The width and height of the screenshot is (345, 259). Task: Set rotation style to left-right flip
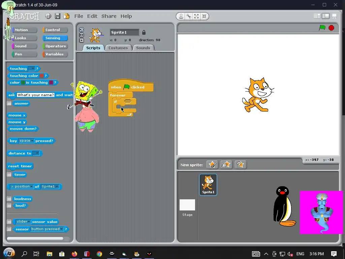point(82,35)
